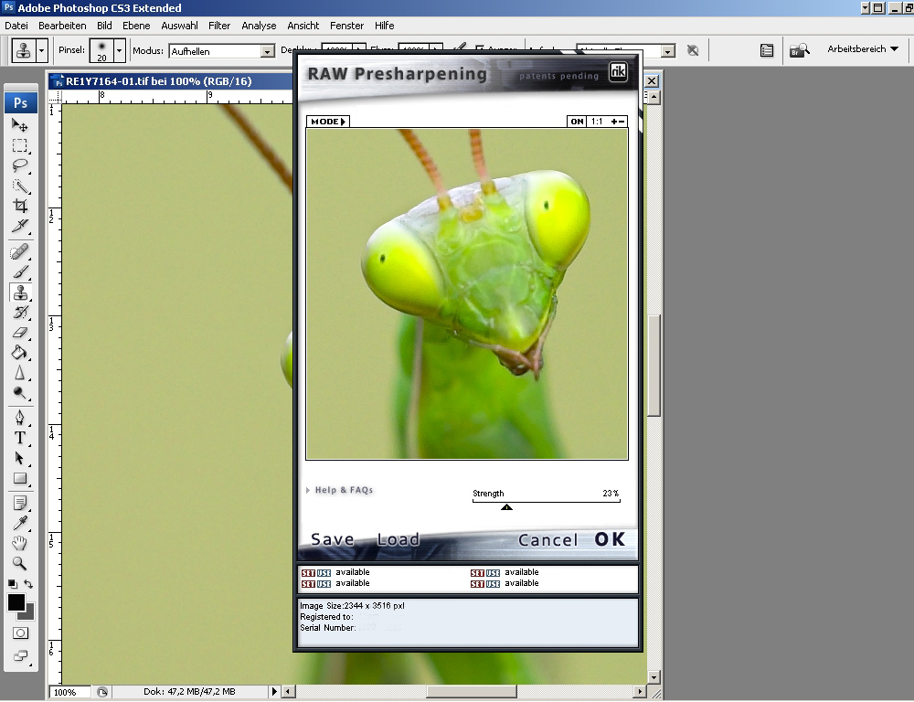The image size is (914, 702).
Task: Select the Brush tool
Action: (20, 272)
